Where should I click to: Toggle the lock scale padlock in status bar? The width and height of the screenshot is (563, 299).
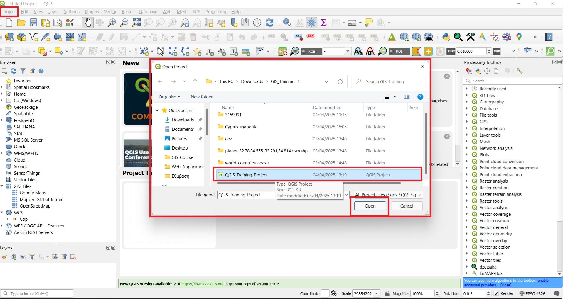click(x=387, y=293)
